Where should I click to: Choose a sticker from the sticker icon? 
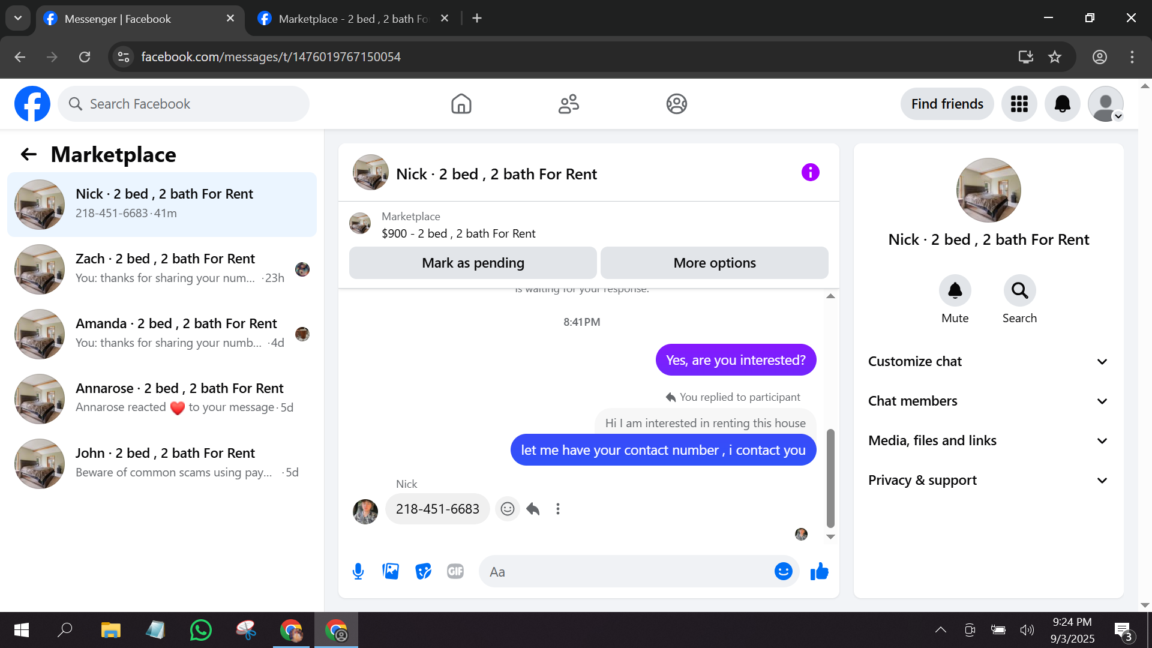pos(423,571)
